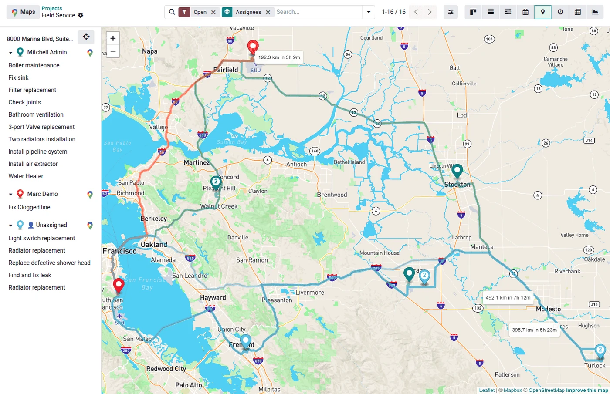Screen dimensions: 610x394
Task: Select the Check joints task
Action: pos(24,102)
